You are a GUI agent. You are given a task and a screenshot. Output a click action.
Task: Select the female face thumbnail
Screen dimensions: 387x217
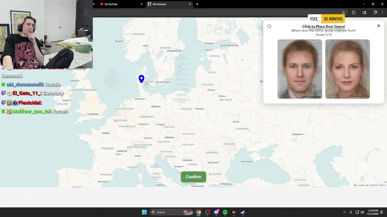(x=347, y=69)
